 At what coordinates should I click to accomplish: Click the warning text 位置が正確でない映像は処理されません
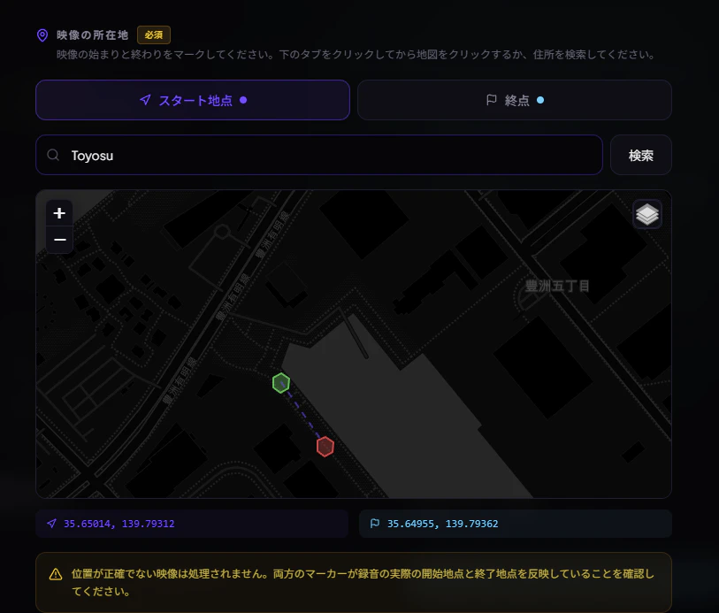pos(170,573)
